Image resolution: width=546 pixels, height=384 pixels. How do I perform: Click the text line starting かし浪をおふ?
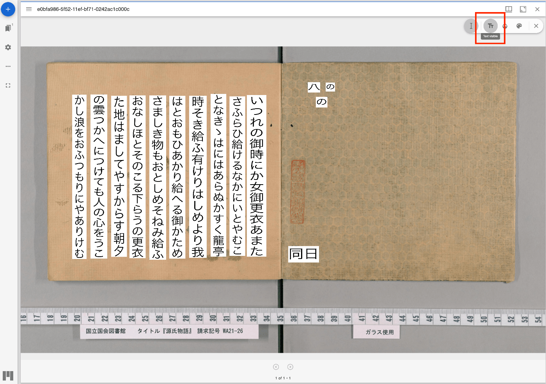pyautogui.click(x=80, y=176)
